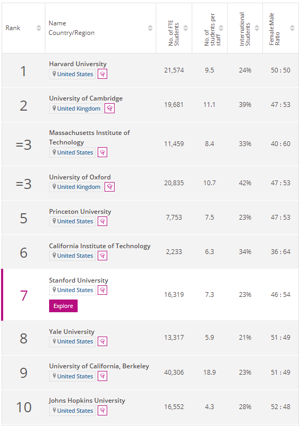Sort by Female:Male Ratio column arrows
The width and height of the screenshot is (301, 426).
292,28
